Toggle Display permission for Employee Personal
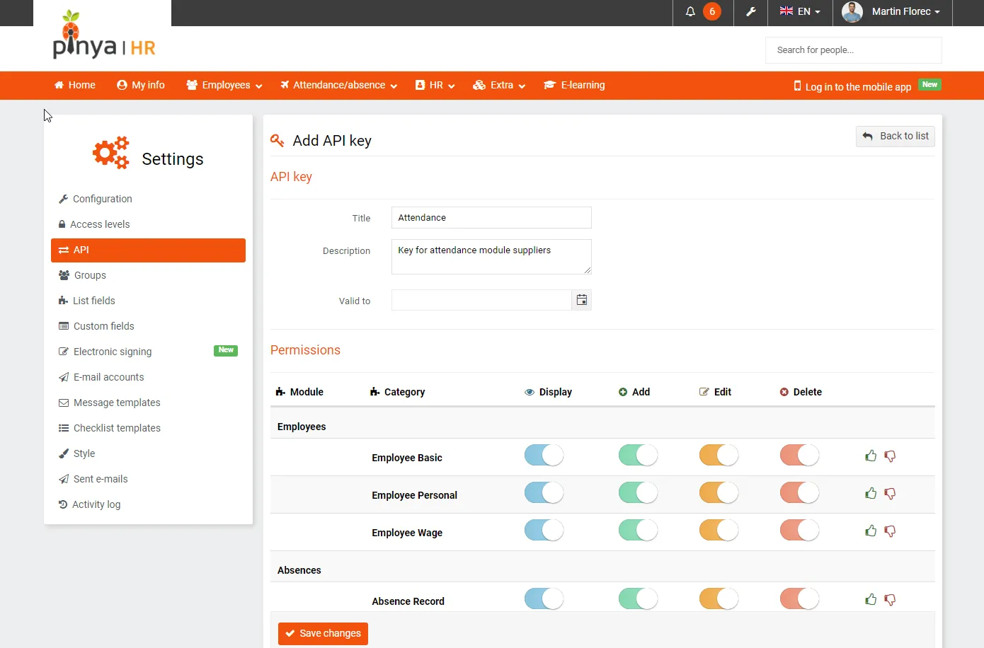 pos(544,492)
